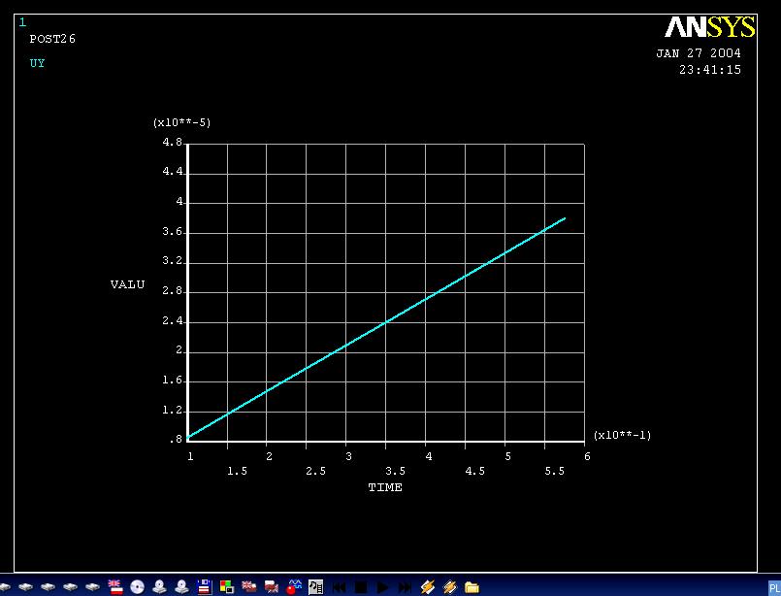Click the UK and Poland stacked flags icon
The width and height of the screenshot is (781, 596).
click(x=115, y=587)
